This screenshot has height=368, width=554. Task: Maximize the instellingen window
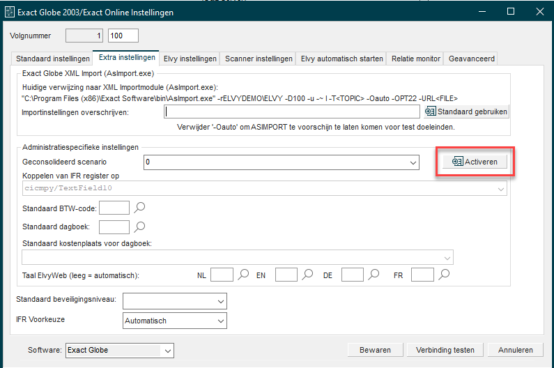[x=511, y=12]
